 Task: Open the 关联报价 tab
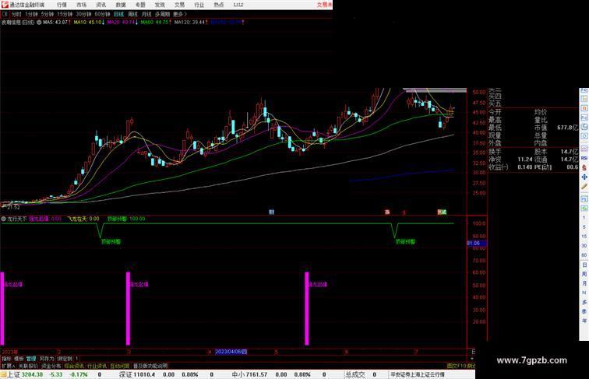tap(28, 366)
